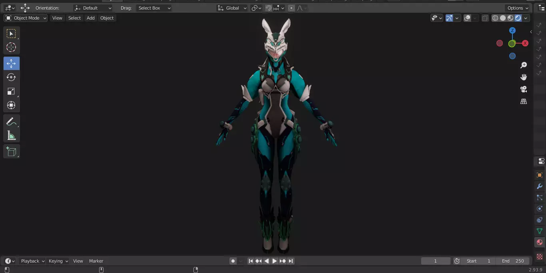Open Orientation Default dropdown
Viewport: 546px width, 273px height.
pos(93,8)
